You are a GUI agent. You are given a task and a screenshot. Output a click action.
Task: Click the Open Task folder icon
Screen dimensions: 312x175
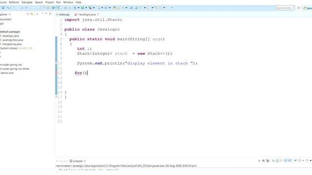coord(118,8)
